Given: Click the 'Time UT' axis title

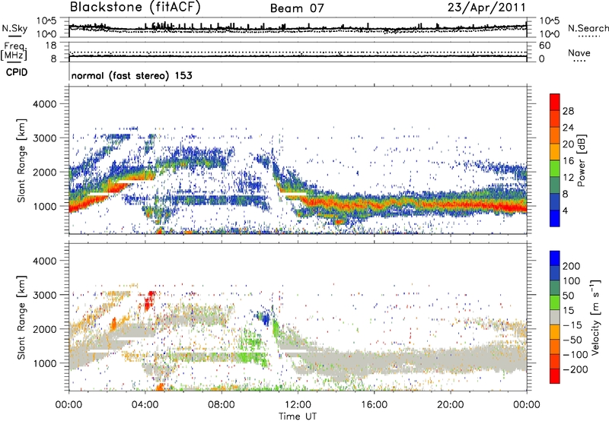Looking at the screenshot, I should coord(298,416).
